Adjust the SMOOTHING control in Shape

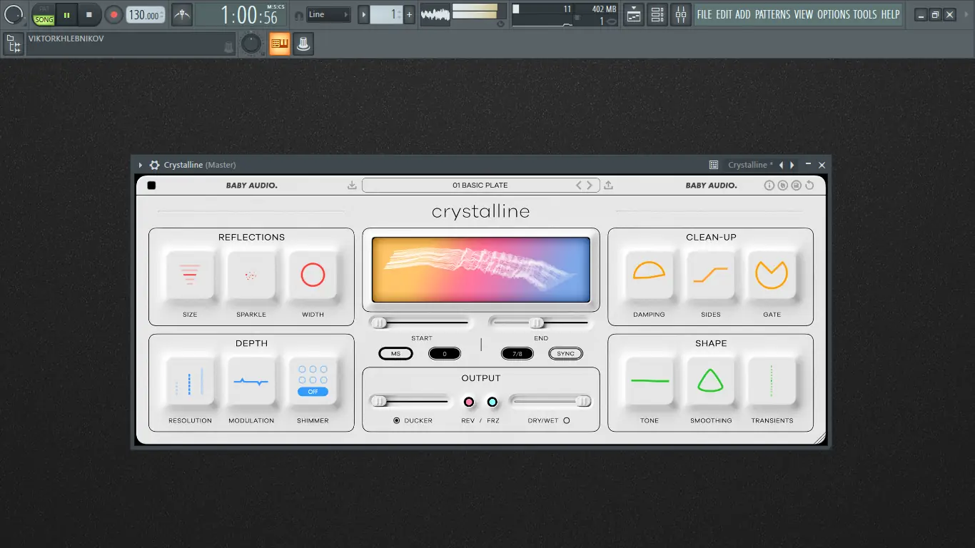[711, 381]
